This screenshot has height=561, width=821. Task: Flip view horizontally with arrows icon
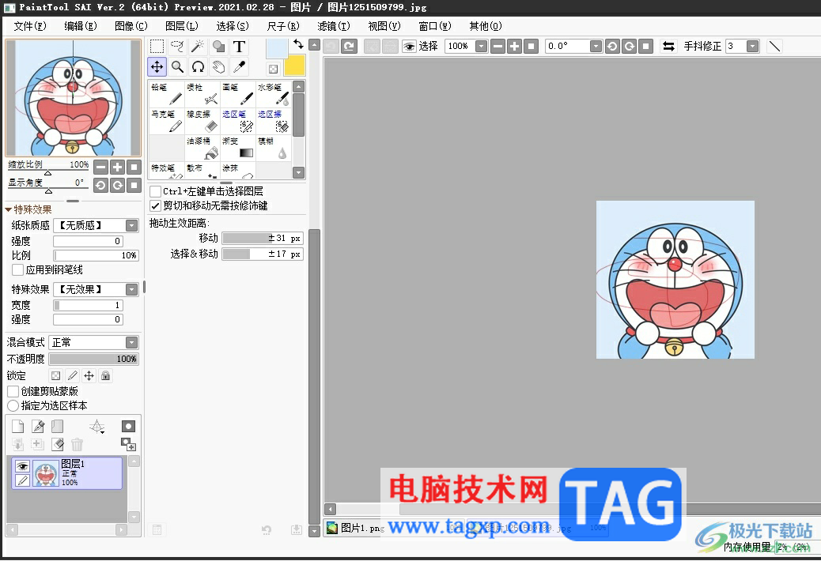668,46
